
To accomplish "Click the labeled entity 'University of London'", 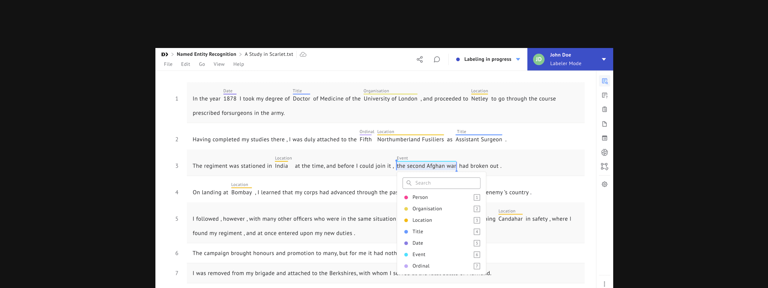I will click(x=390, y=99).
